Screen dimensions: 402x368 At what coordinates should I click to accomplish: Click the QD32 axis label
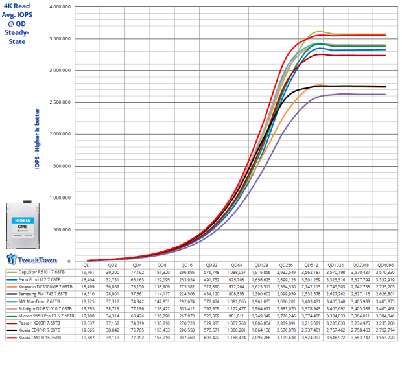pyautogui.click(x=211, y=265)
